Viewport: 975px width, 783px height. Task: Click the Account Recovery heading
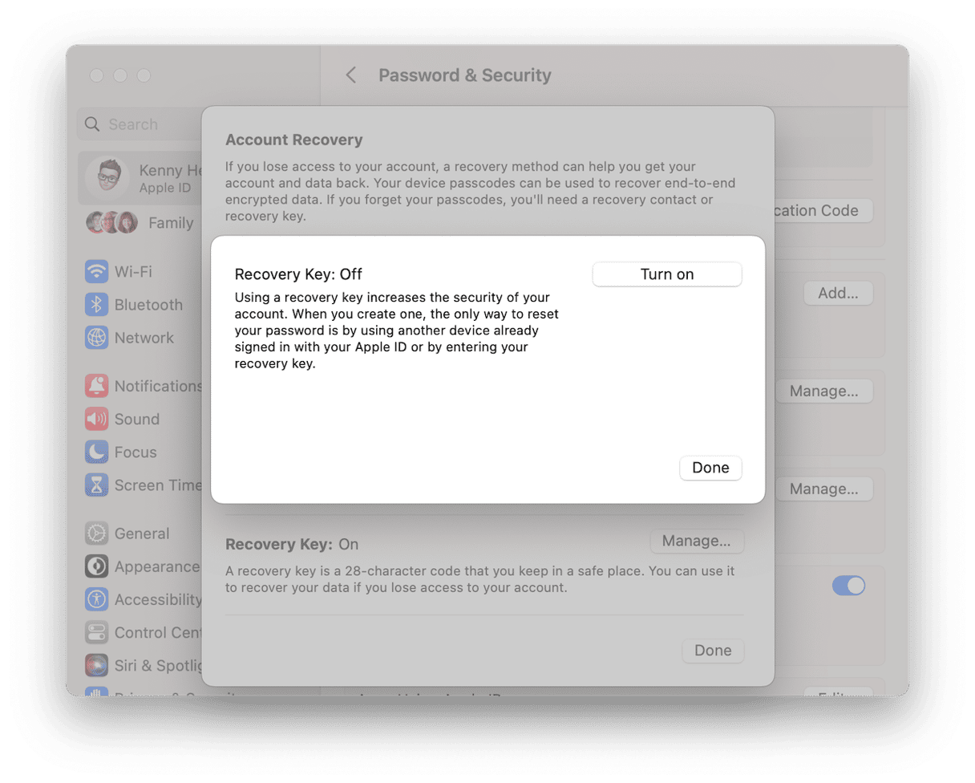tap(294, 140)
